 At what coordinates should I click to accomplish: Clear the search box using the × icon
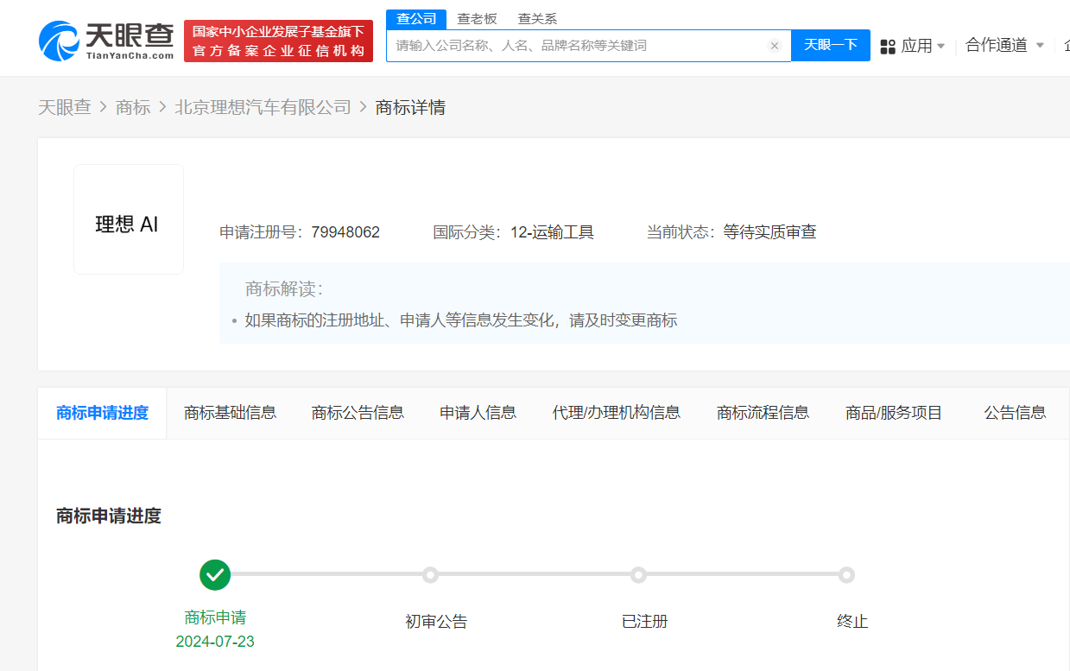click(x=775, y=47)
